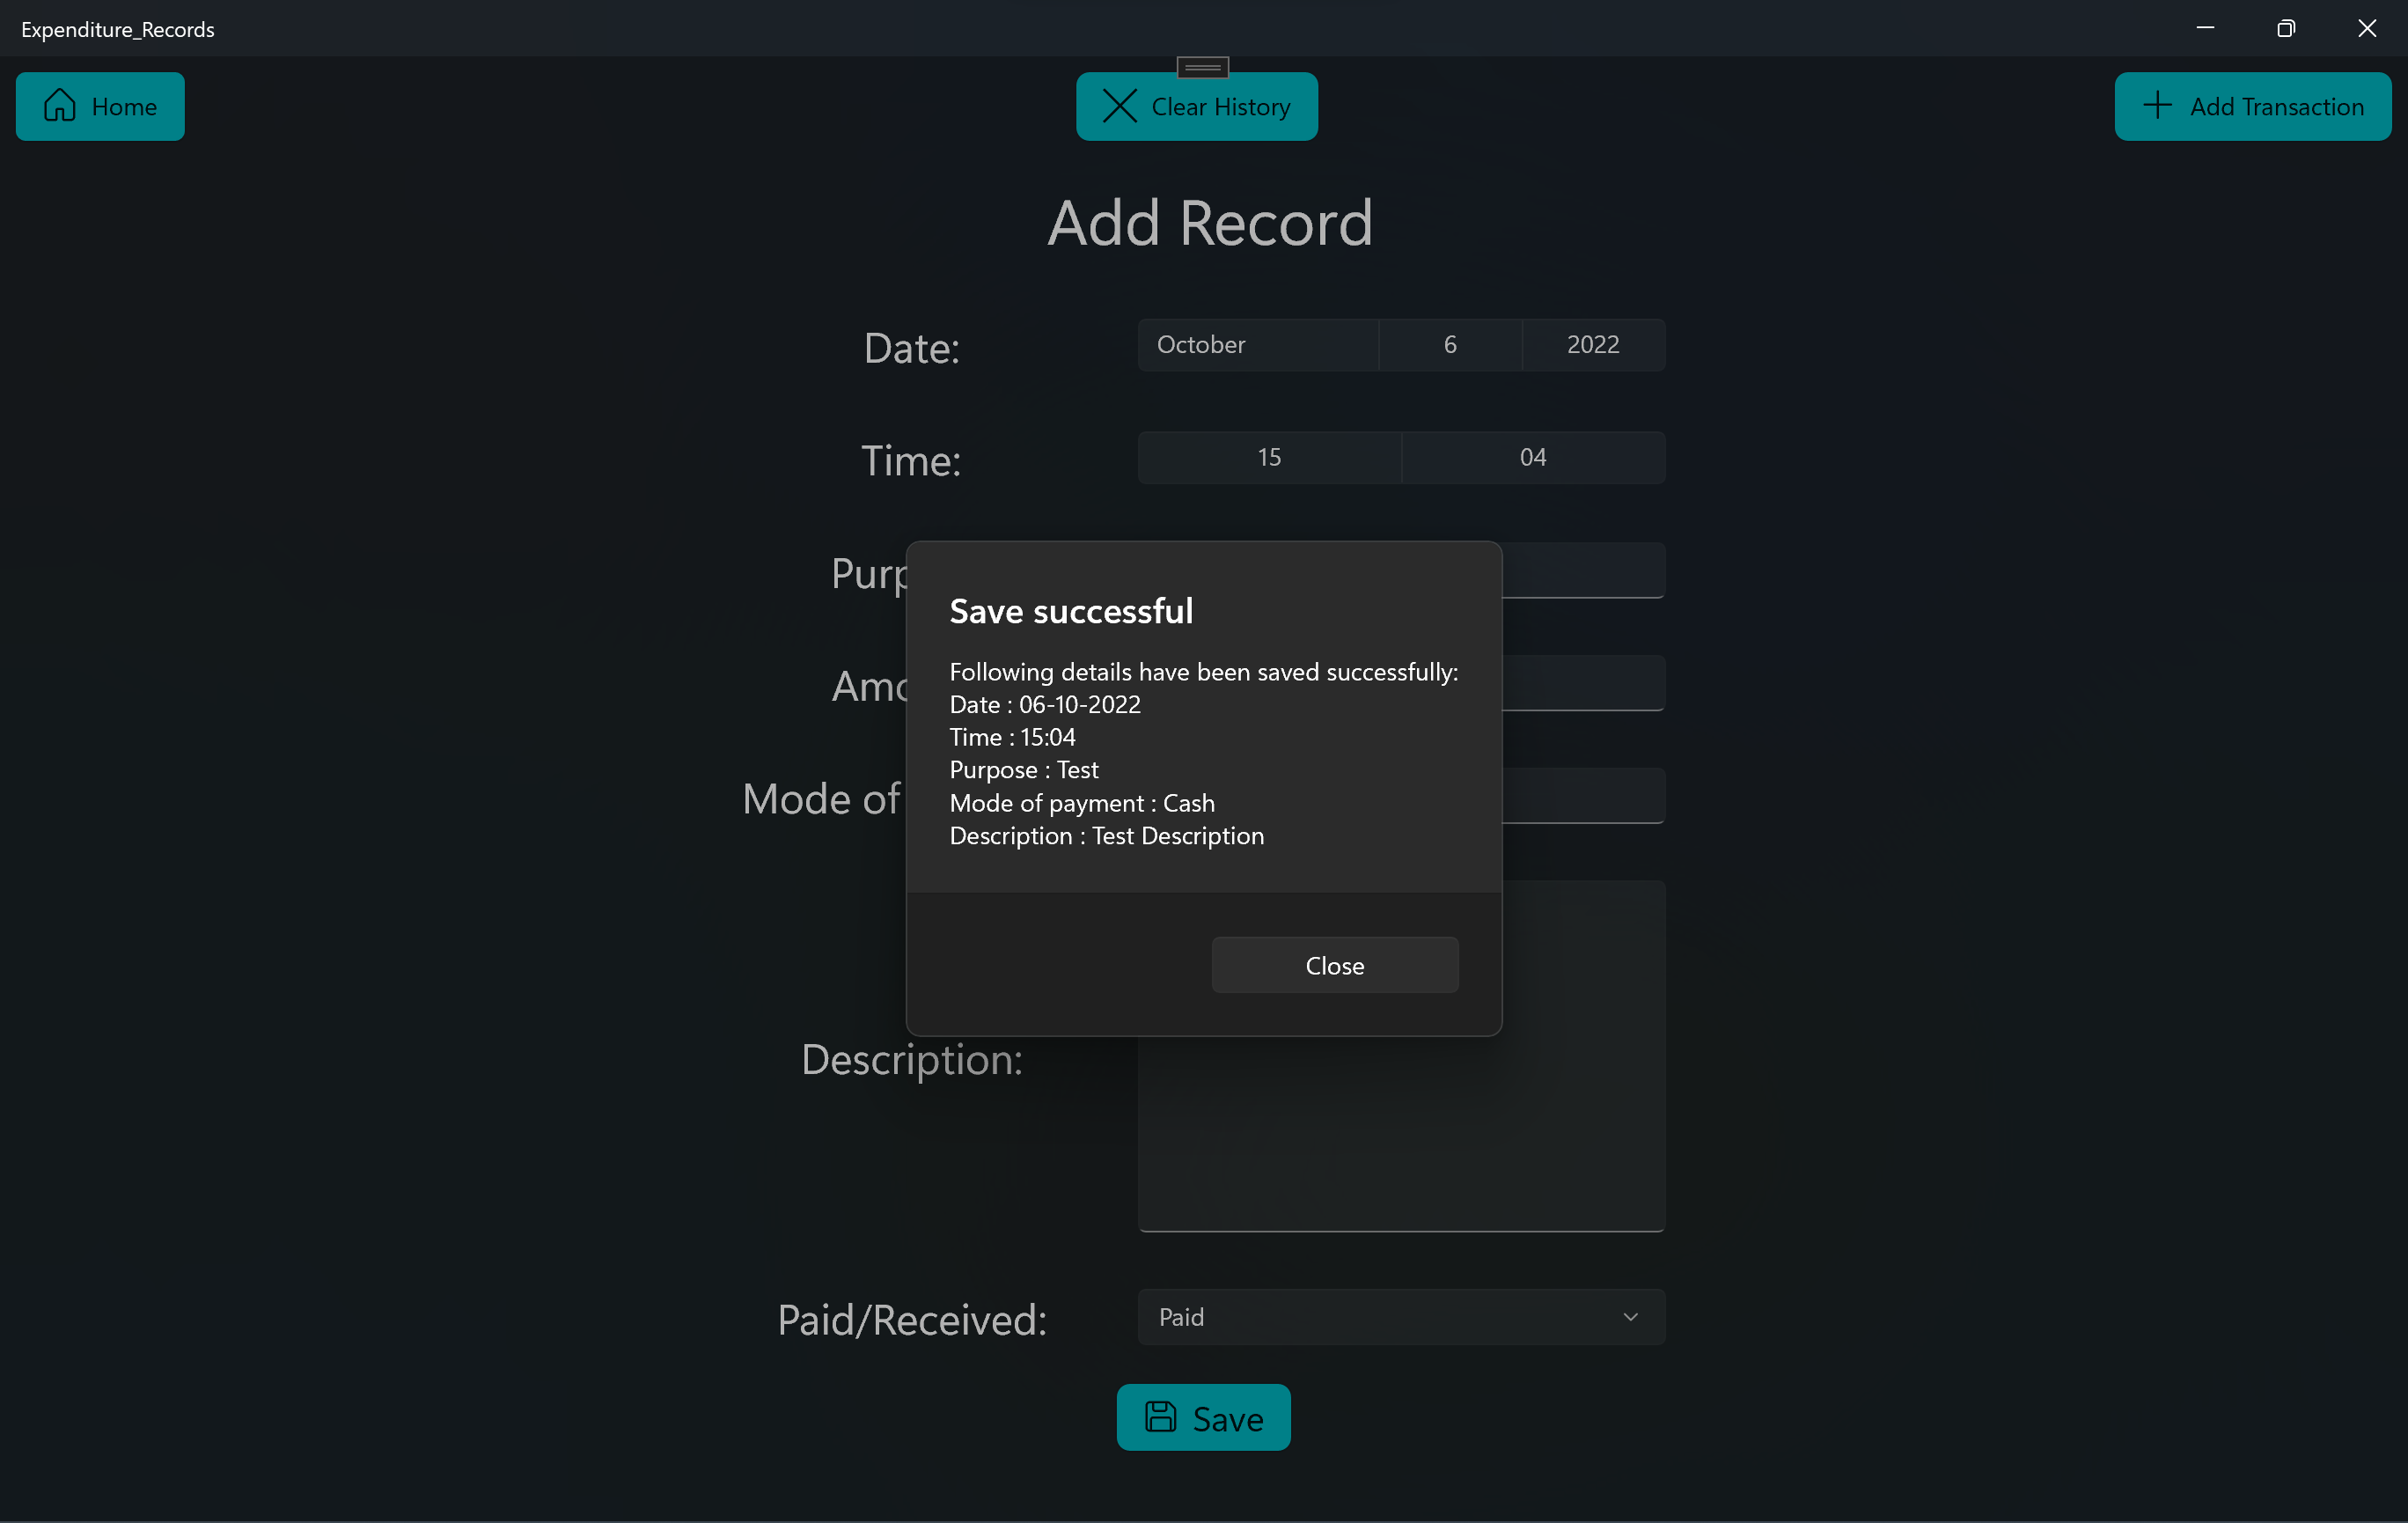This screenshot has height=1523, width=2408.
Task: Add a new transaction
Action: tap(2253, 106)
